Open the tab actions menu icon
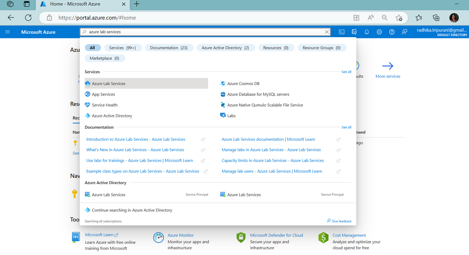Image resolution: width=469 pixels, height=255 pixels. pos(27,4)
